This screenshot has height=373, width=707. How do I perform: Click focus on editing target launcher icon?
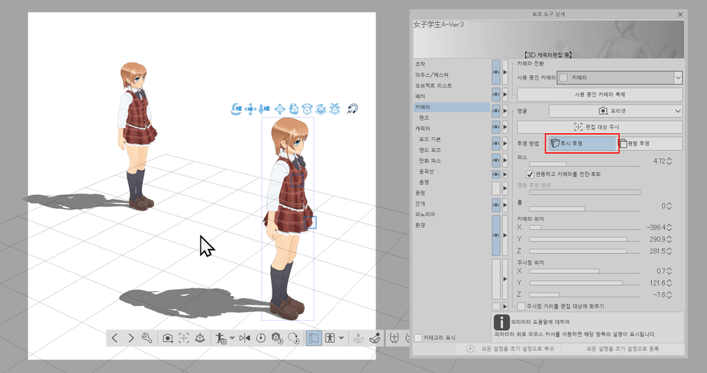coord(184,338)
